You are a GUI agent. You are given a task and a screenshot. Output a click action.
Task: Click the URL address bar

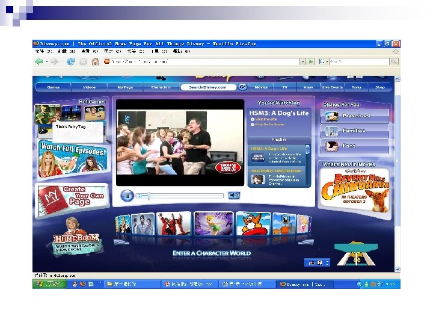pyautogui.click(x=201, y=61)
